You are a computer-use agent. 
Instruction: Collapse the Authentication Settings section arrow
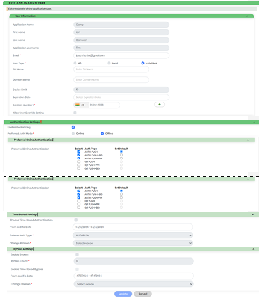(254, 122)
